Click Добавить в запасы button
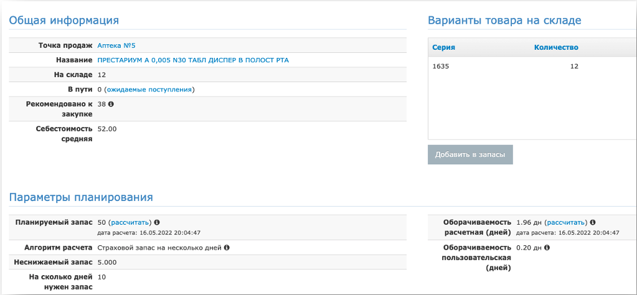637x295 pixels. click(x=470, y=154)
